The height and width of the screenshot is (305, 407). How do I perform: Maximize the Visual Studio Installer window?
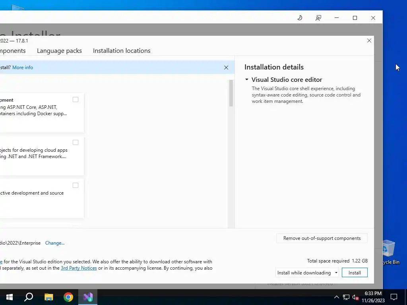(355, 17)
